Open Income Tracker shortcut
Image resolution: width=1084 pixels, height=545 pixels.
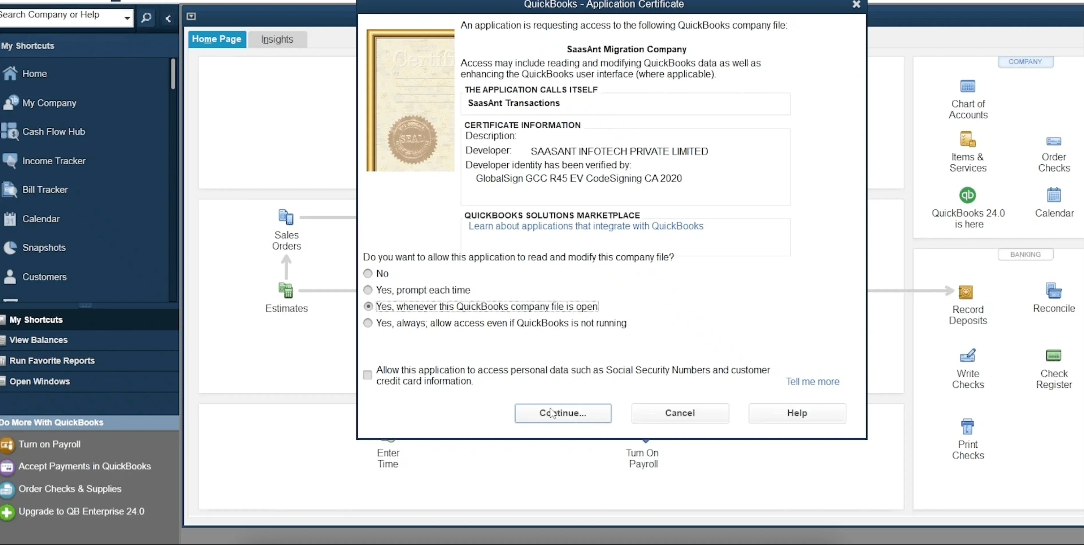(x=44, y=161)
